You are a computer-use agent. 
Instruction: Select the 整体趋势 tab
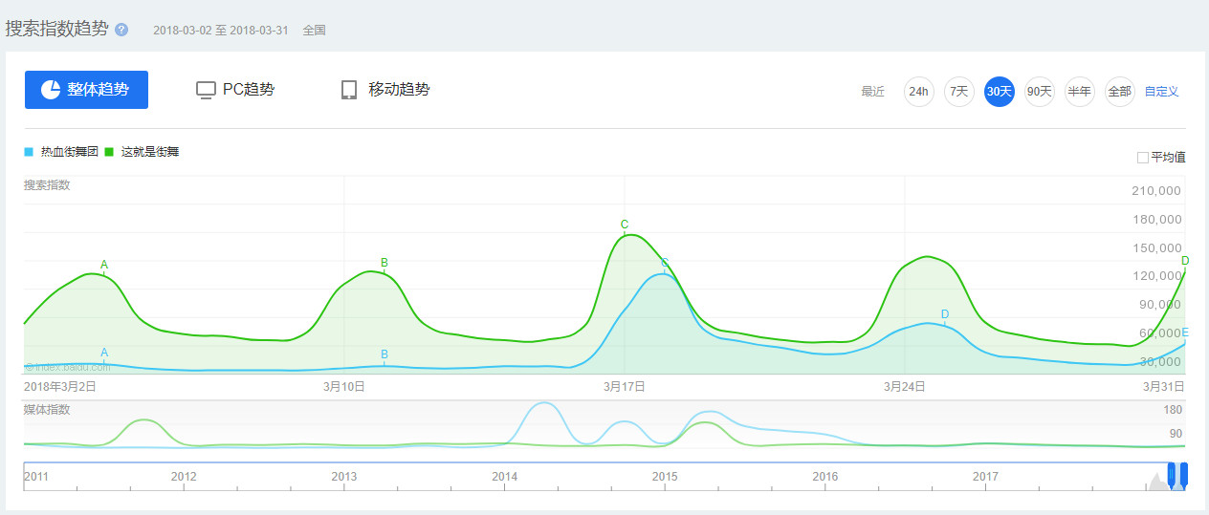tap(86, 90)
